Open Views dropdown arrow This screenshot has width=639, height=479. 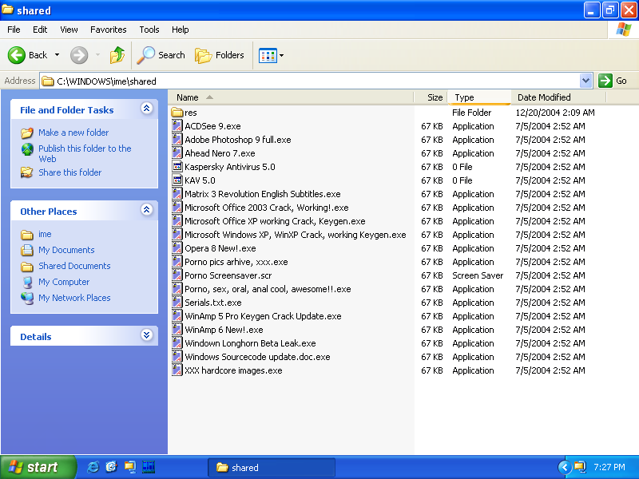(x=282, y=55)
